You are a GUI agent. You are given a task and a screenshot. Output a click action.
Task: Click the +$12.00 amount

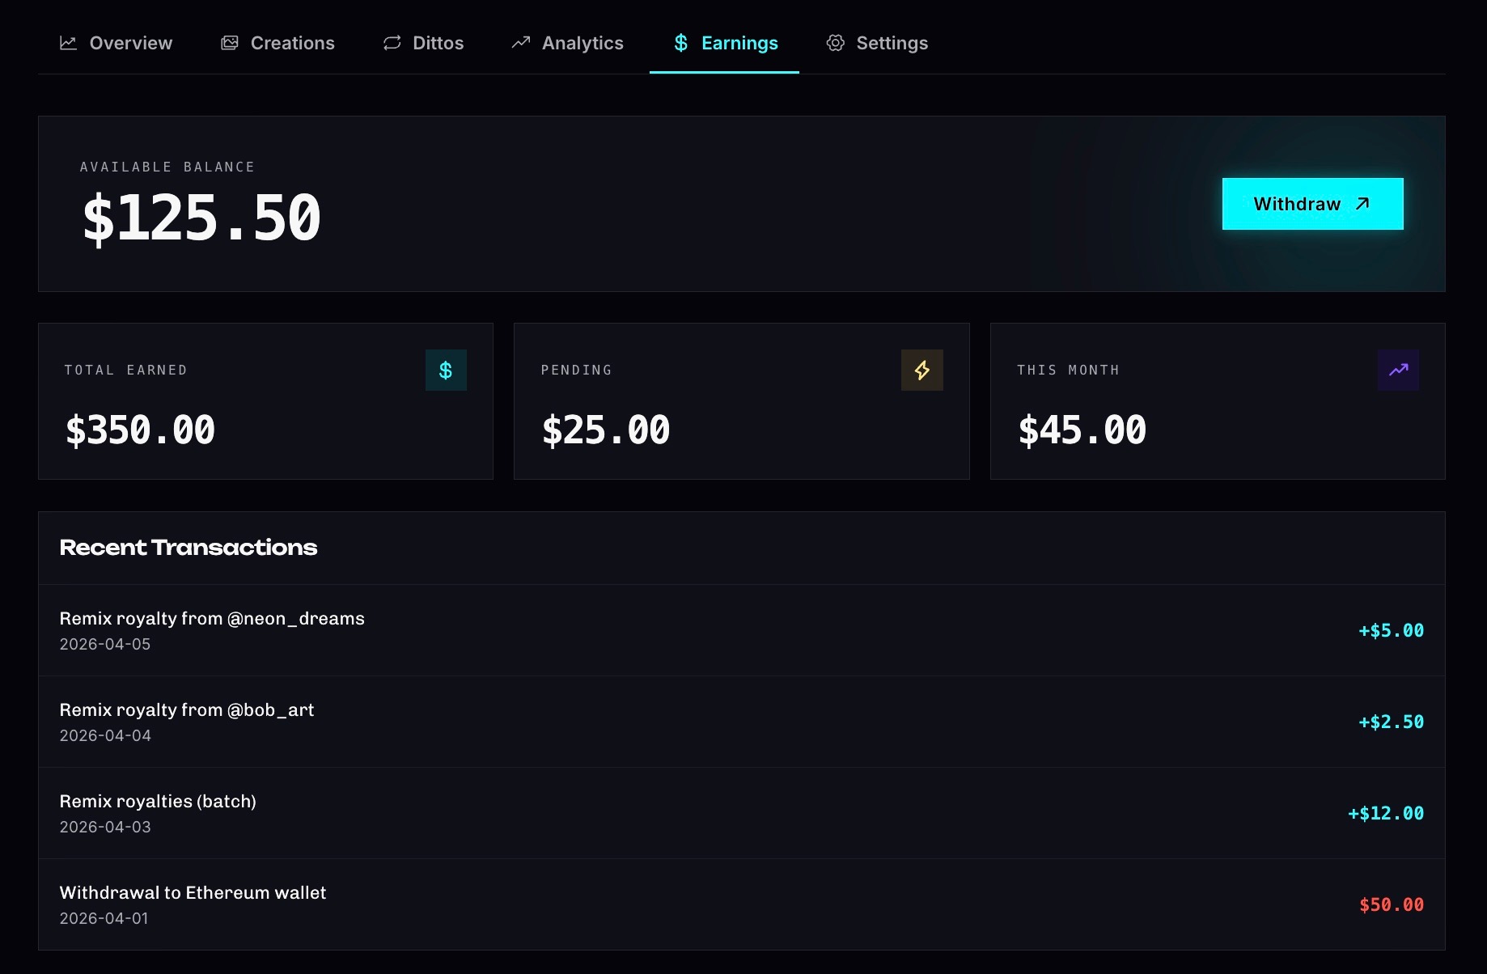coord(1386,814)
